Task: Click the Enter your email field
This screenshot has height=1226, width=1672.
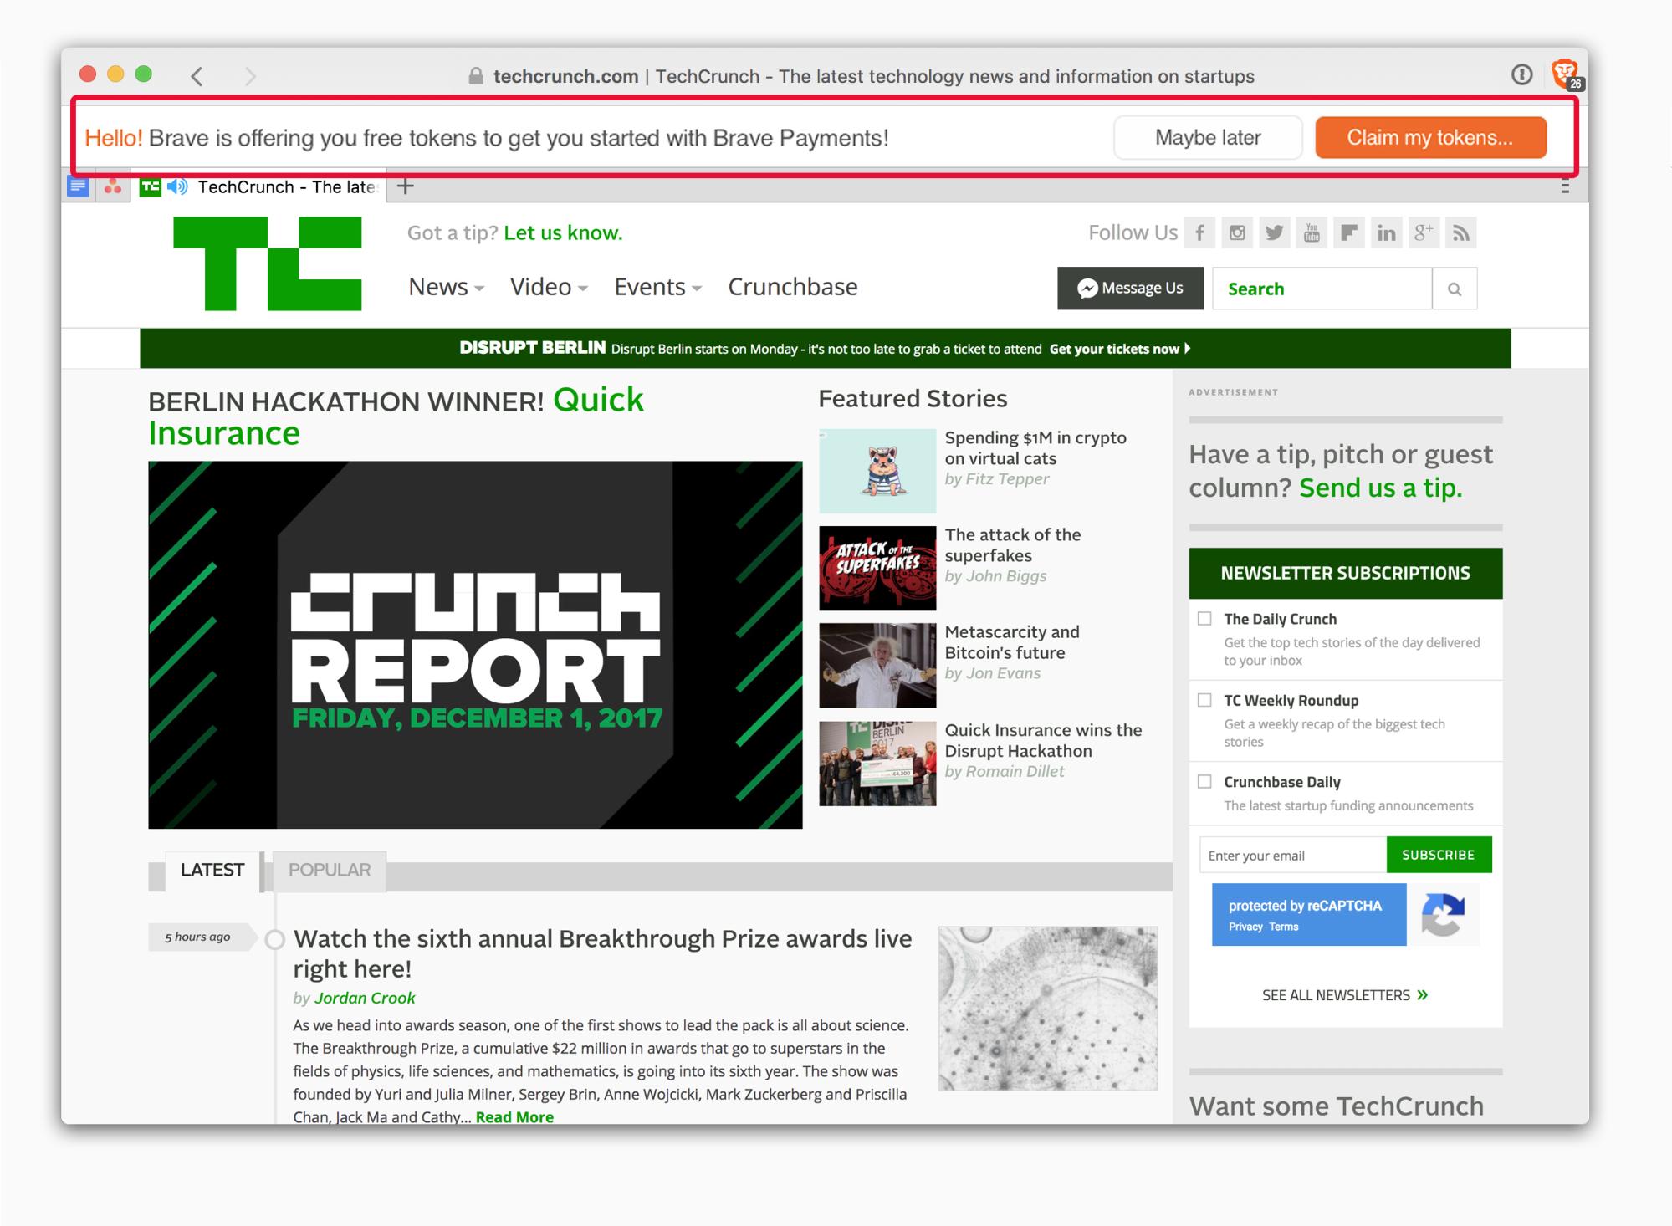Action: click(x=1293, y=855)
